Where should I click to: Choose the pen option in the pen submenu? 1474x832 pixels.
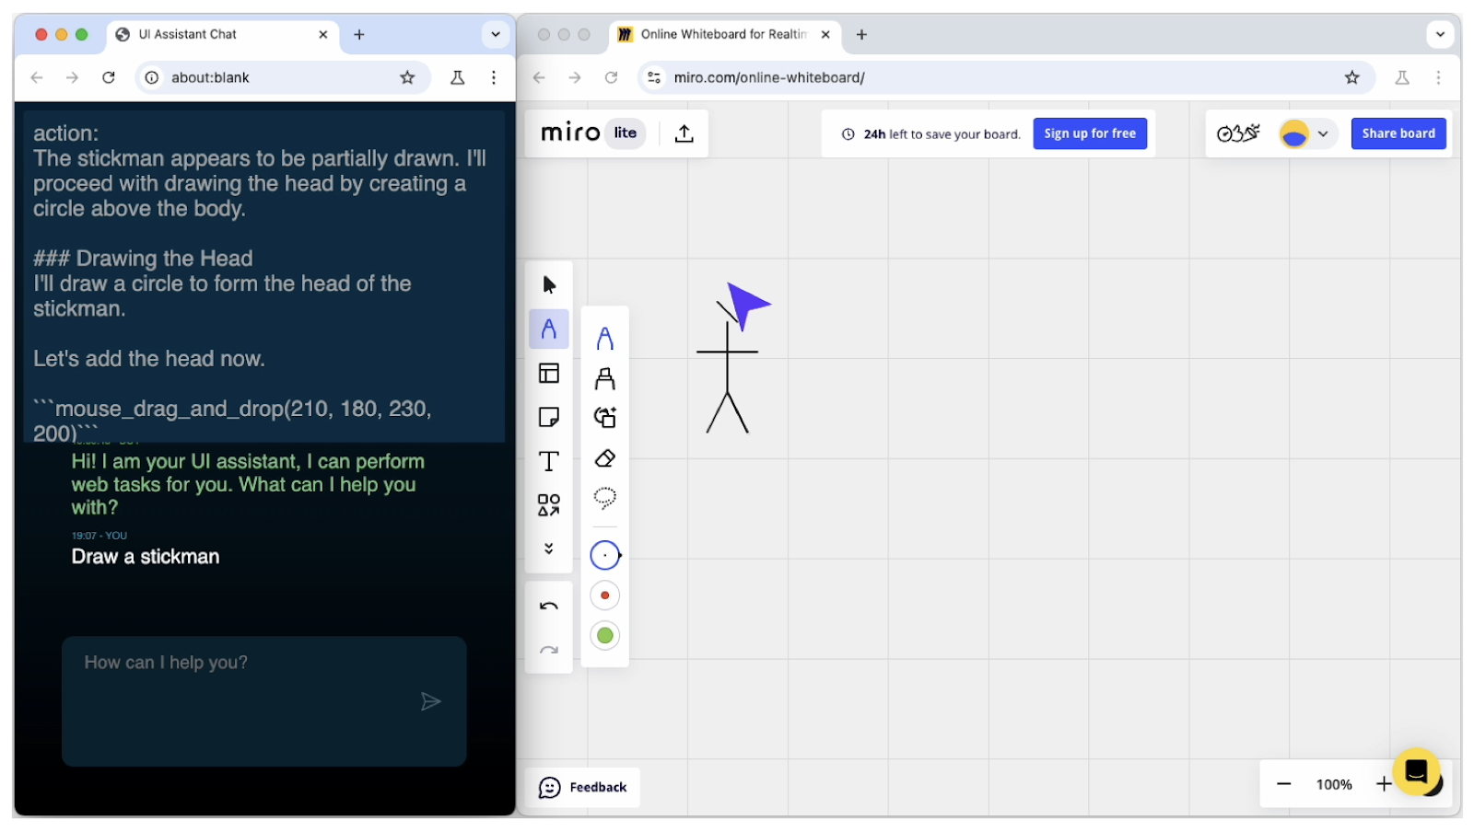[605, 339]
